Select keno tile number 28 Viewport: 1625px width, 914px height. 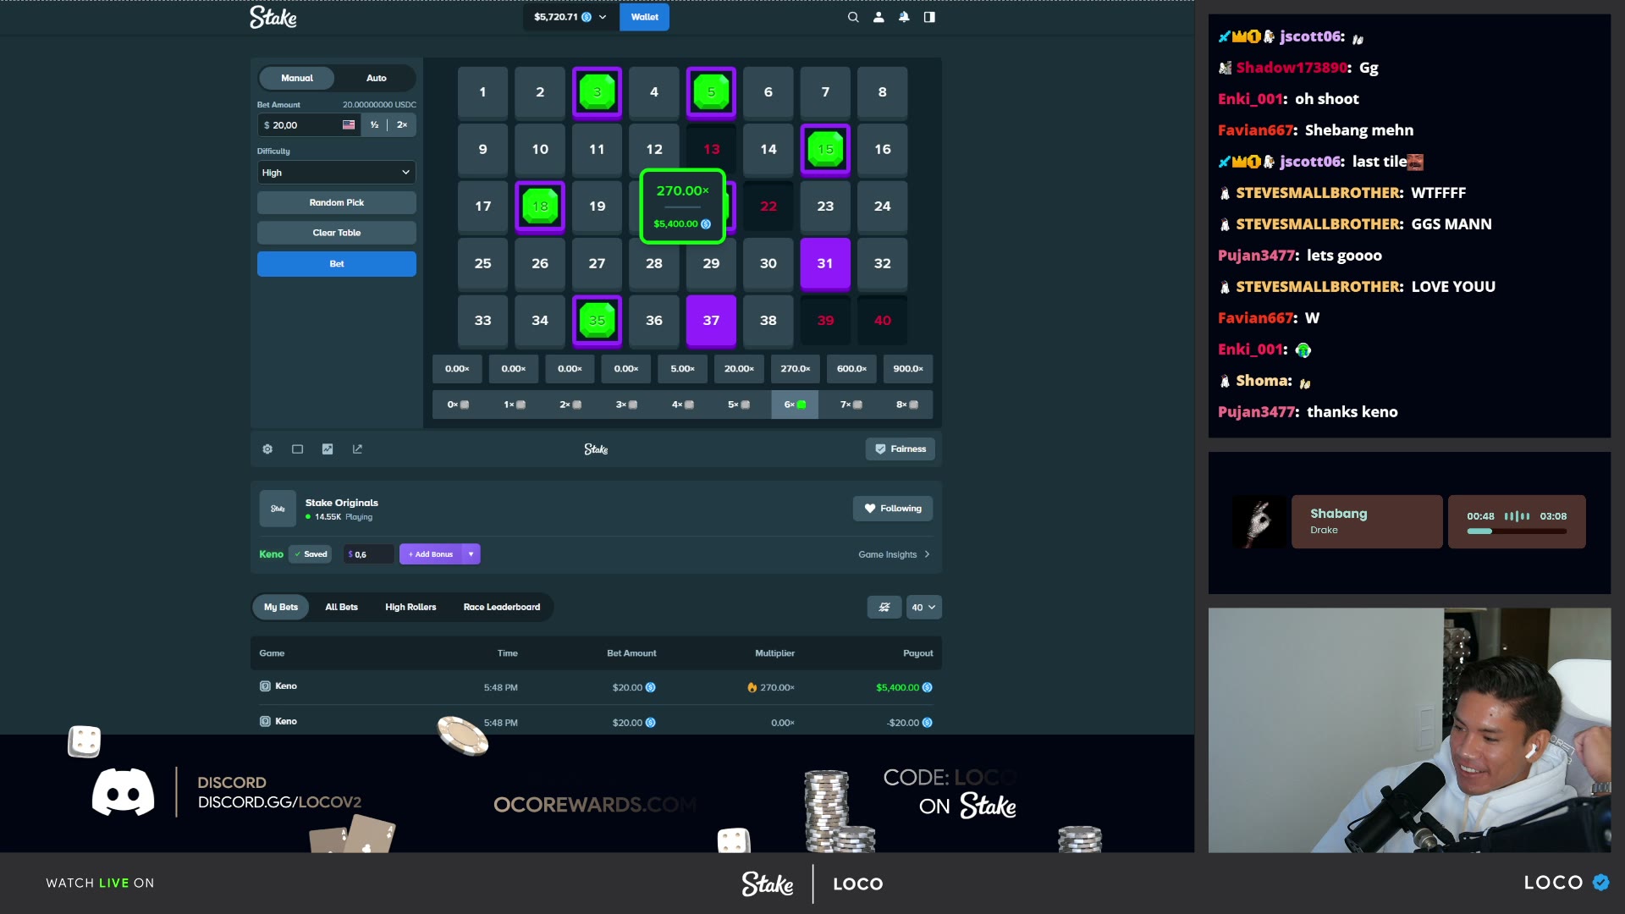[x=654, y=263]
